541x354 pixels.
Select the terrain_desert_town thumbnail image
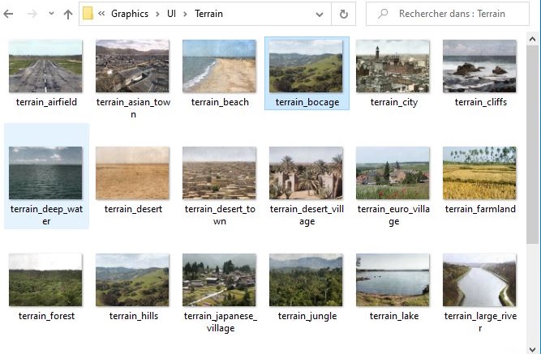point(219,173)
